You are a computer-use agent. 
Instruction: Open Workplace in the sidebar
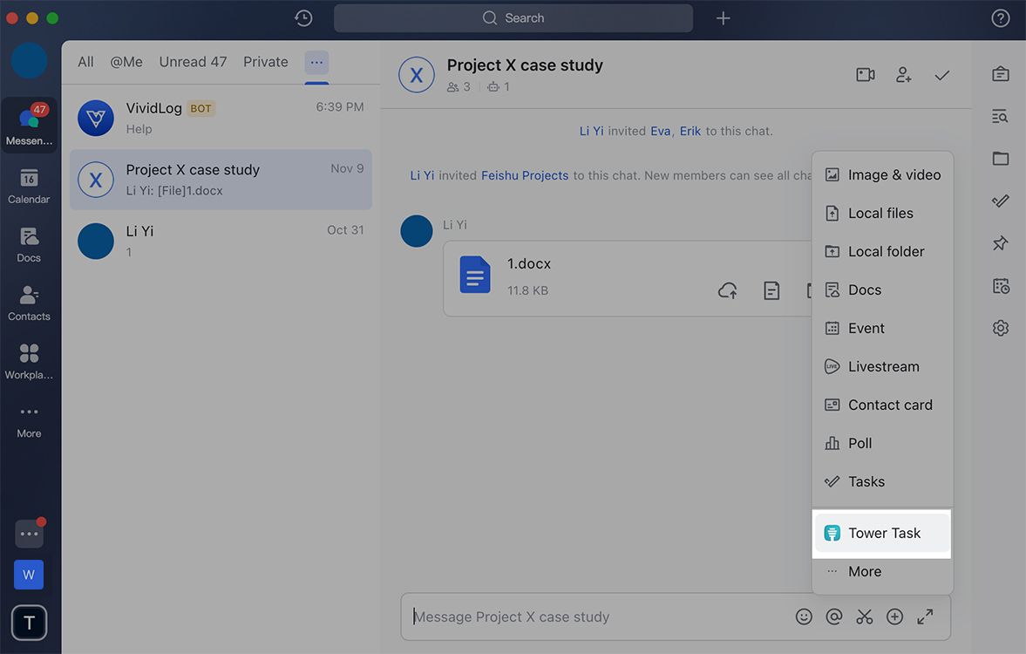[x=29, y=361]
